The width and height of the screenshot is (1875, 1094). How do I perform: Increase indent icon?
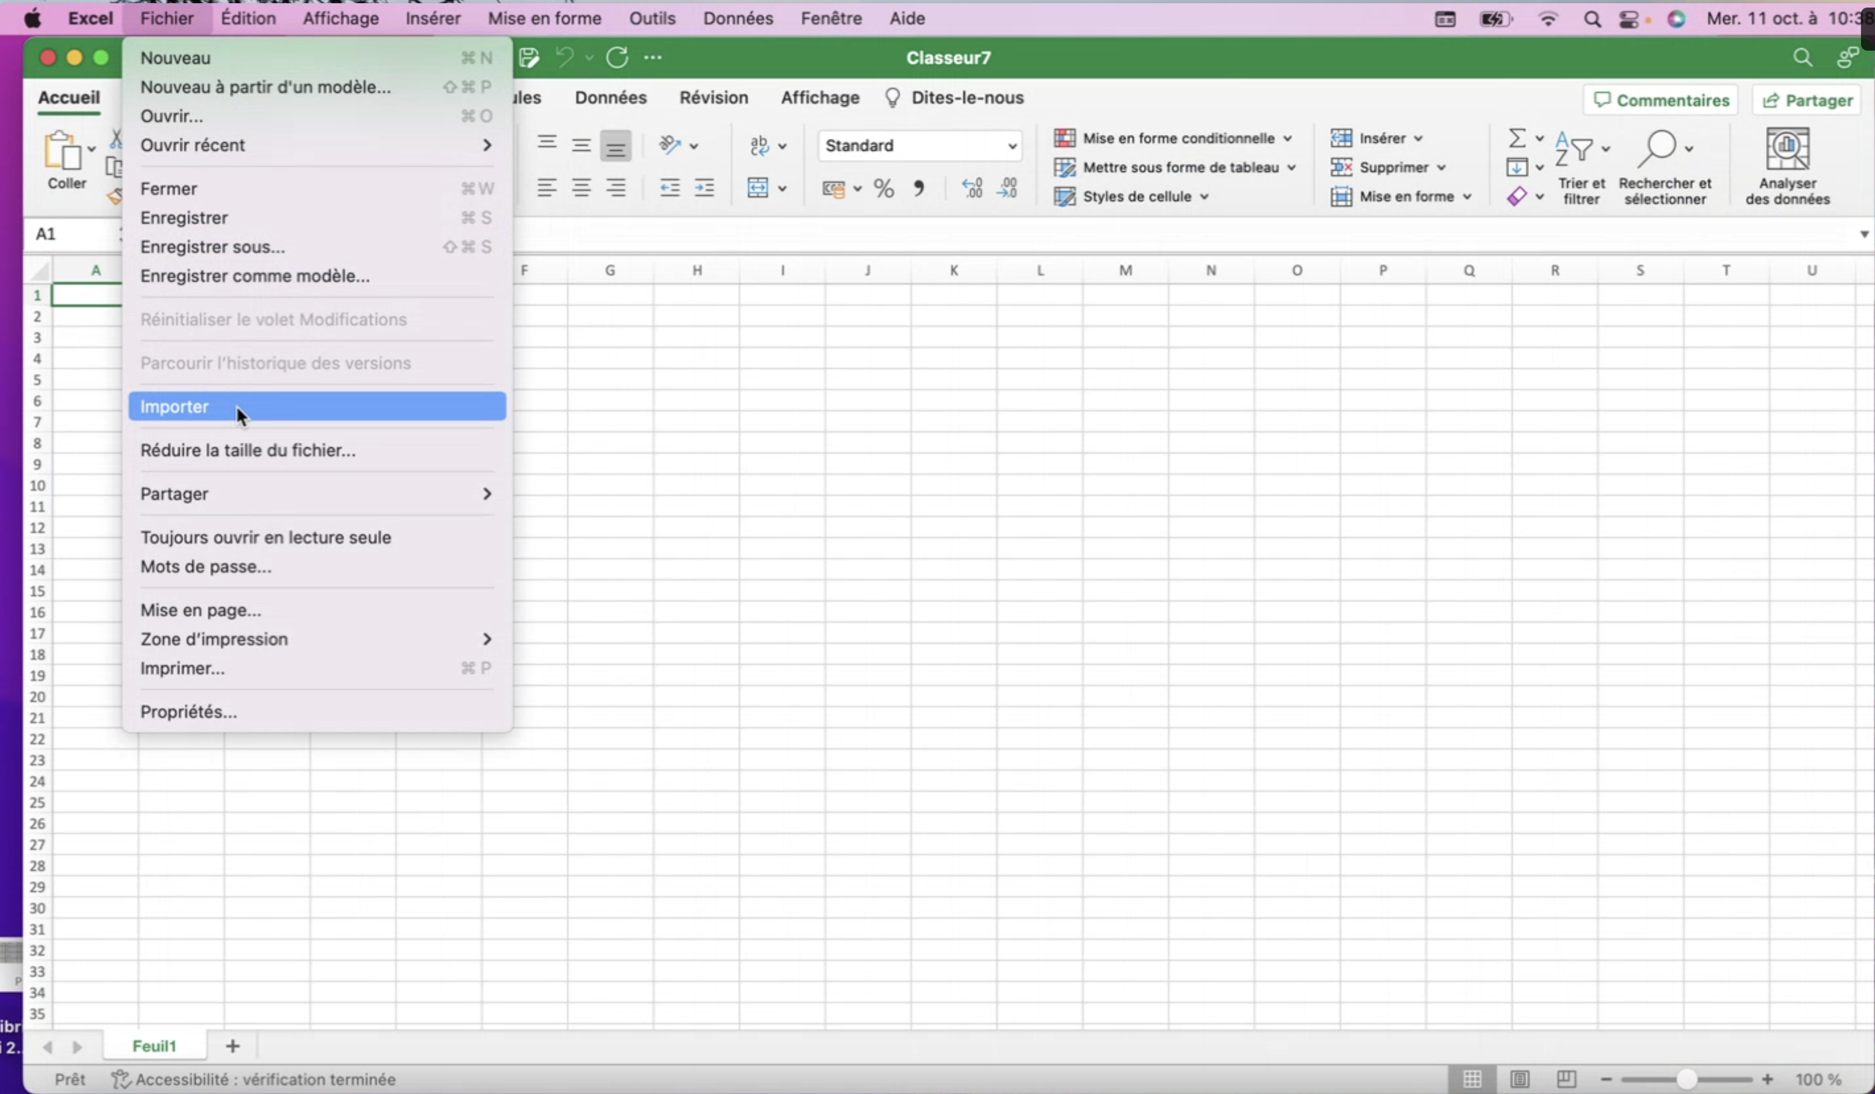point(705,188)
